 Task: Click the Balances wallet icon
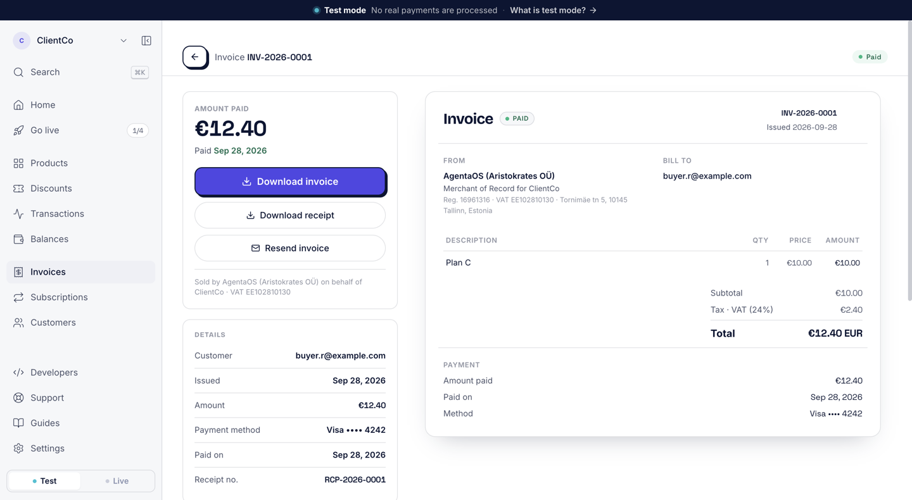(18, 239)
